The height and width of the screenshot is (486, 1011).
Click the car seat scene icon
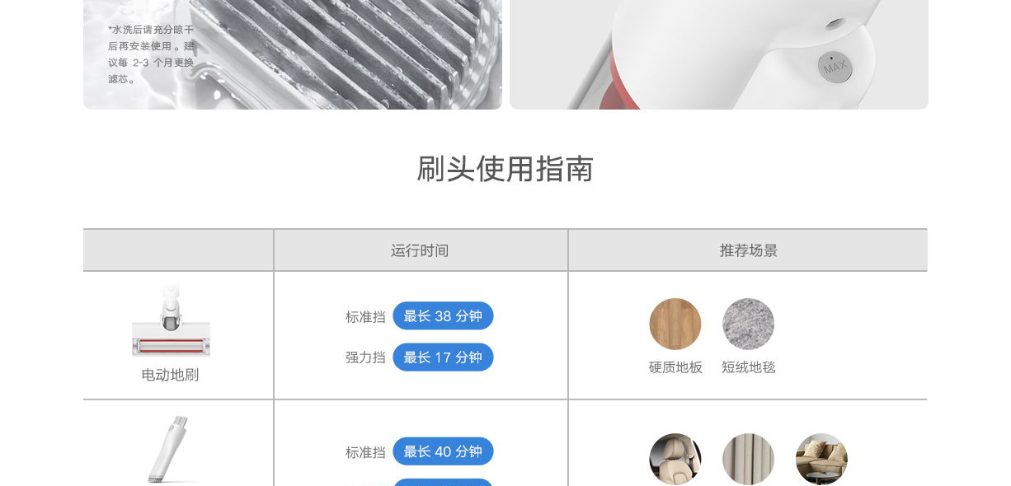coord(675,459)
